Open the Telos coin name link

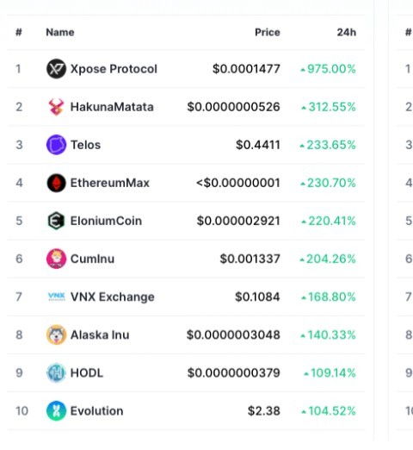[x=85, y=145]
